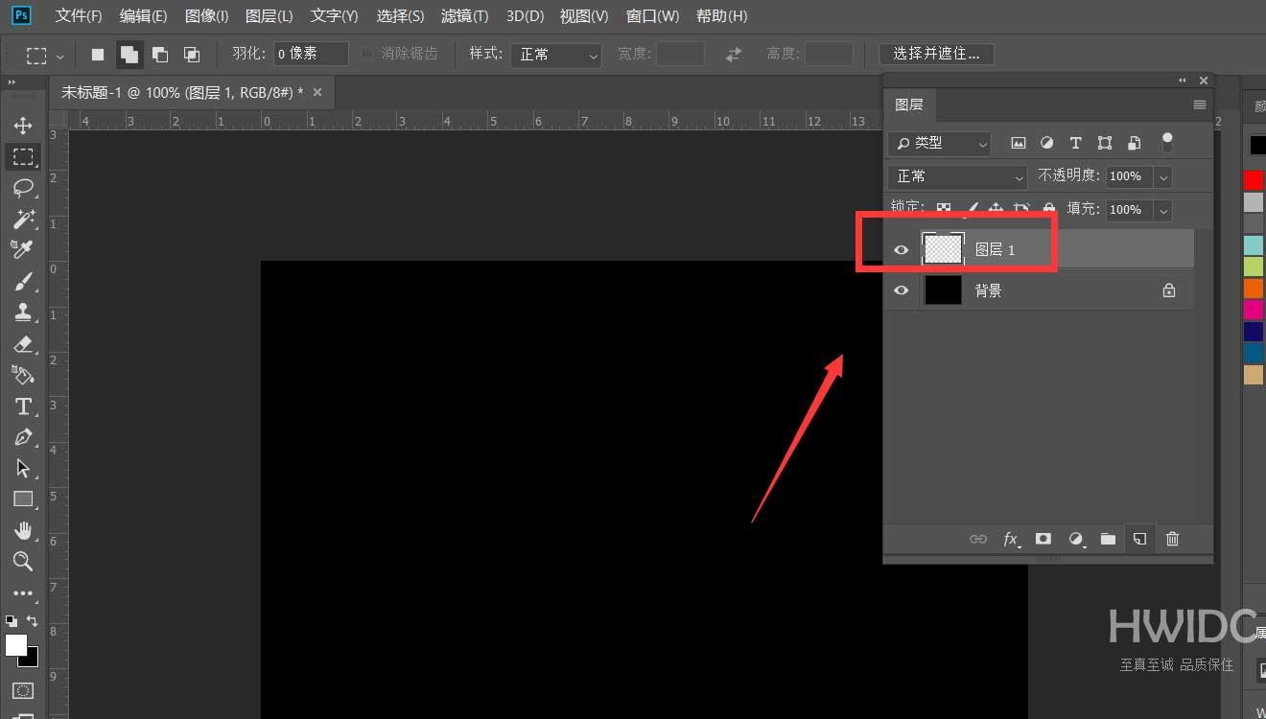The height and width of the screenshot is (719, 1266).
Task: Hide 背景 layer with eye icon
Action: (x=901, y=290)
